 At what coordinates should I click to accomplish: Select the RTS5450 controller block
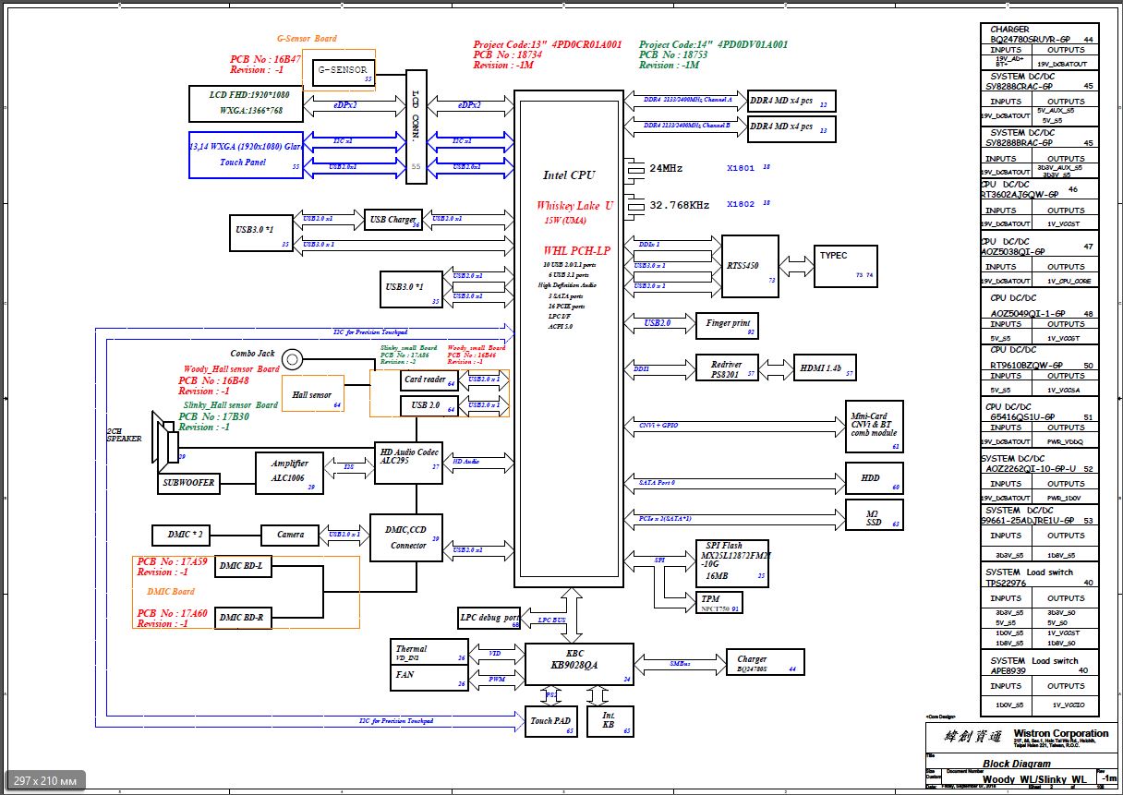(750, 266)
